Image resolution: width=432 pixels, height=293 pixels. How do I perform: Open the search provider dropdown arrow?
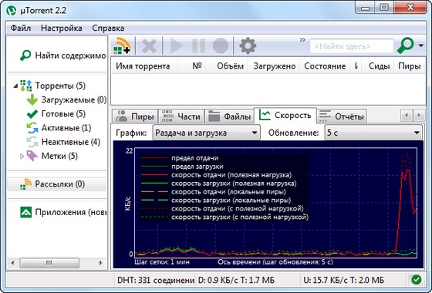(421, 45)
